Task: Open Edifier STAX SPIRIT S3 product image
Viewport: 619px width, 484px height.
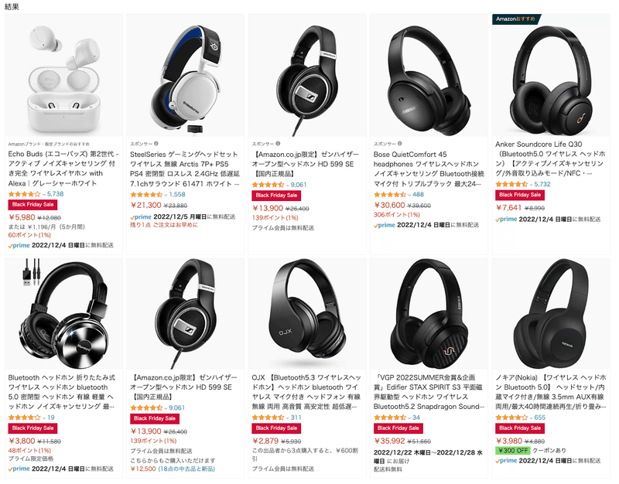Action: coord(429,313)
